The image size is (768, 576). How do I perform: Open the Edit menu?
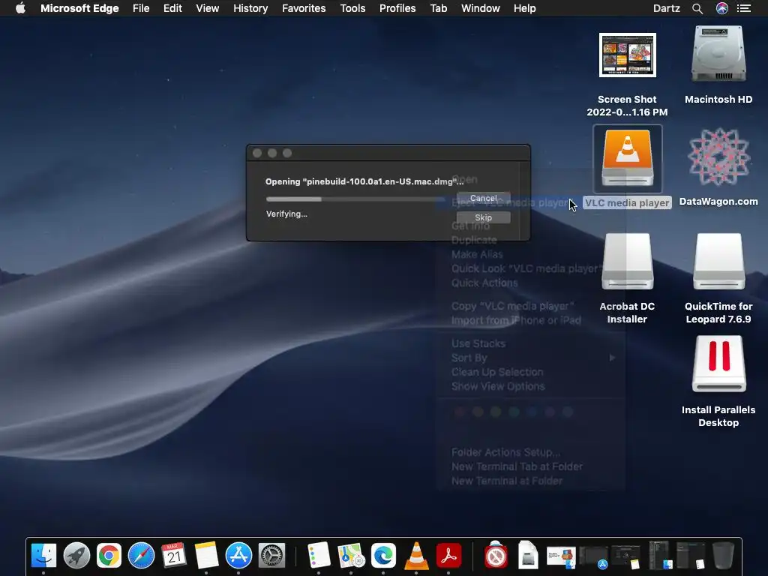coord(172,8)
